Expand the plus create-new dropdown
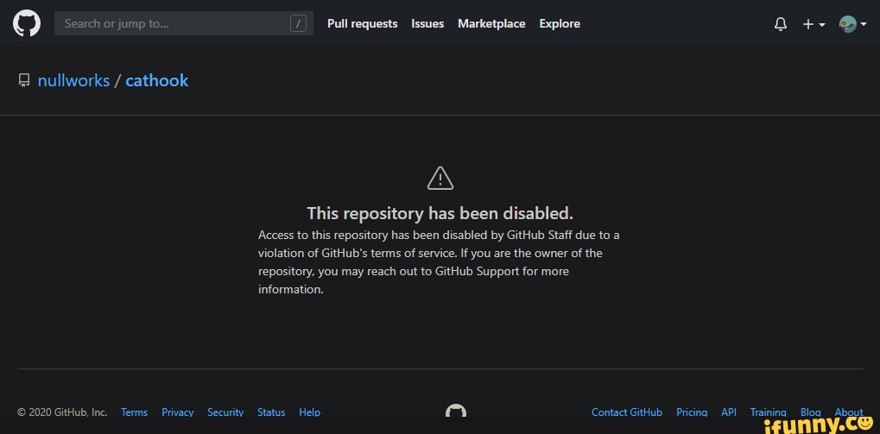Screen dimensions: 880x434 pos(814,24)
